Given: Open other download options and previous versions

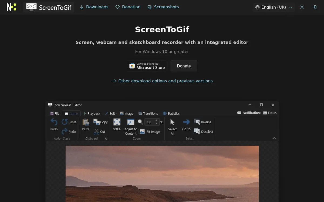Looking at the screenshot, I should [162, 81].
